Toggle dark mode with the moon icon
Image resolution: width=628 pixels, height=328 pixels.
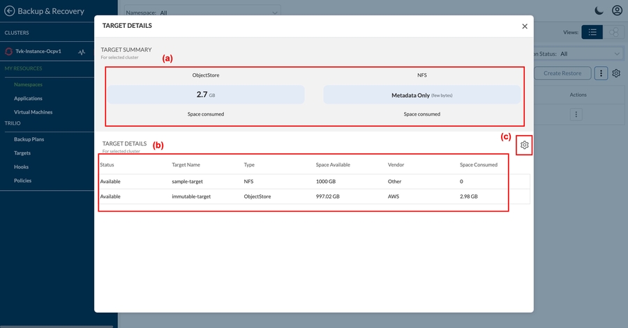pos(599,10)
